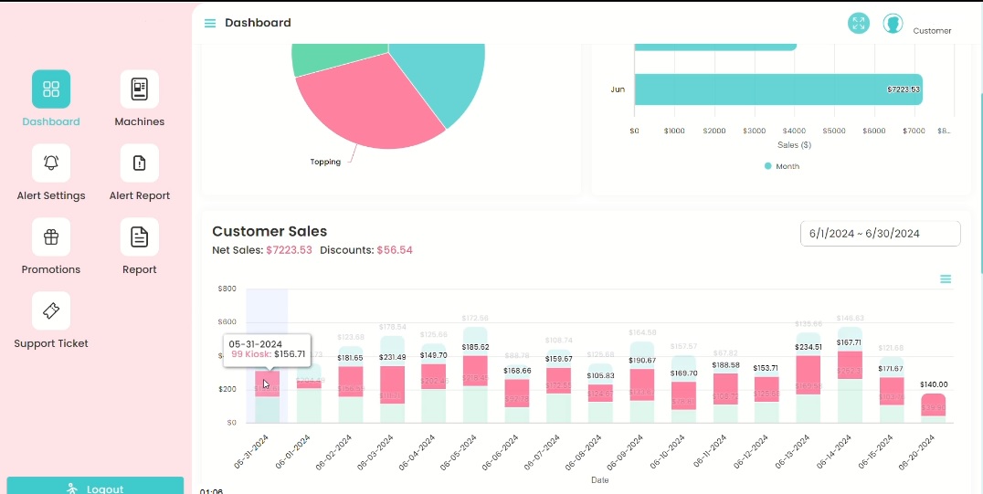
Task: Click the Customer profile avatar
Action: [x=893, y=24]
